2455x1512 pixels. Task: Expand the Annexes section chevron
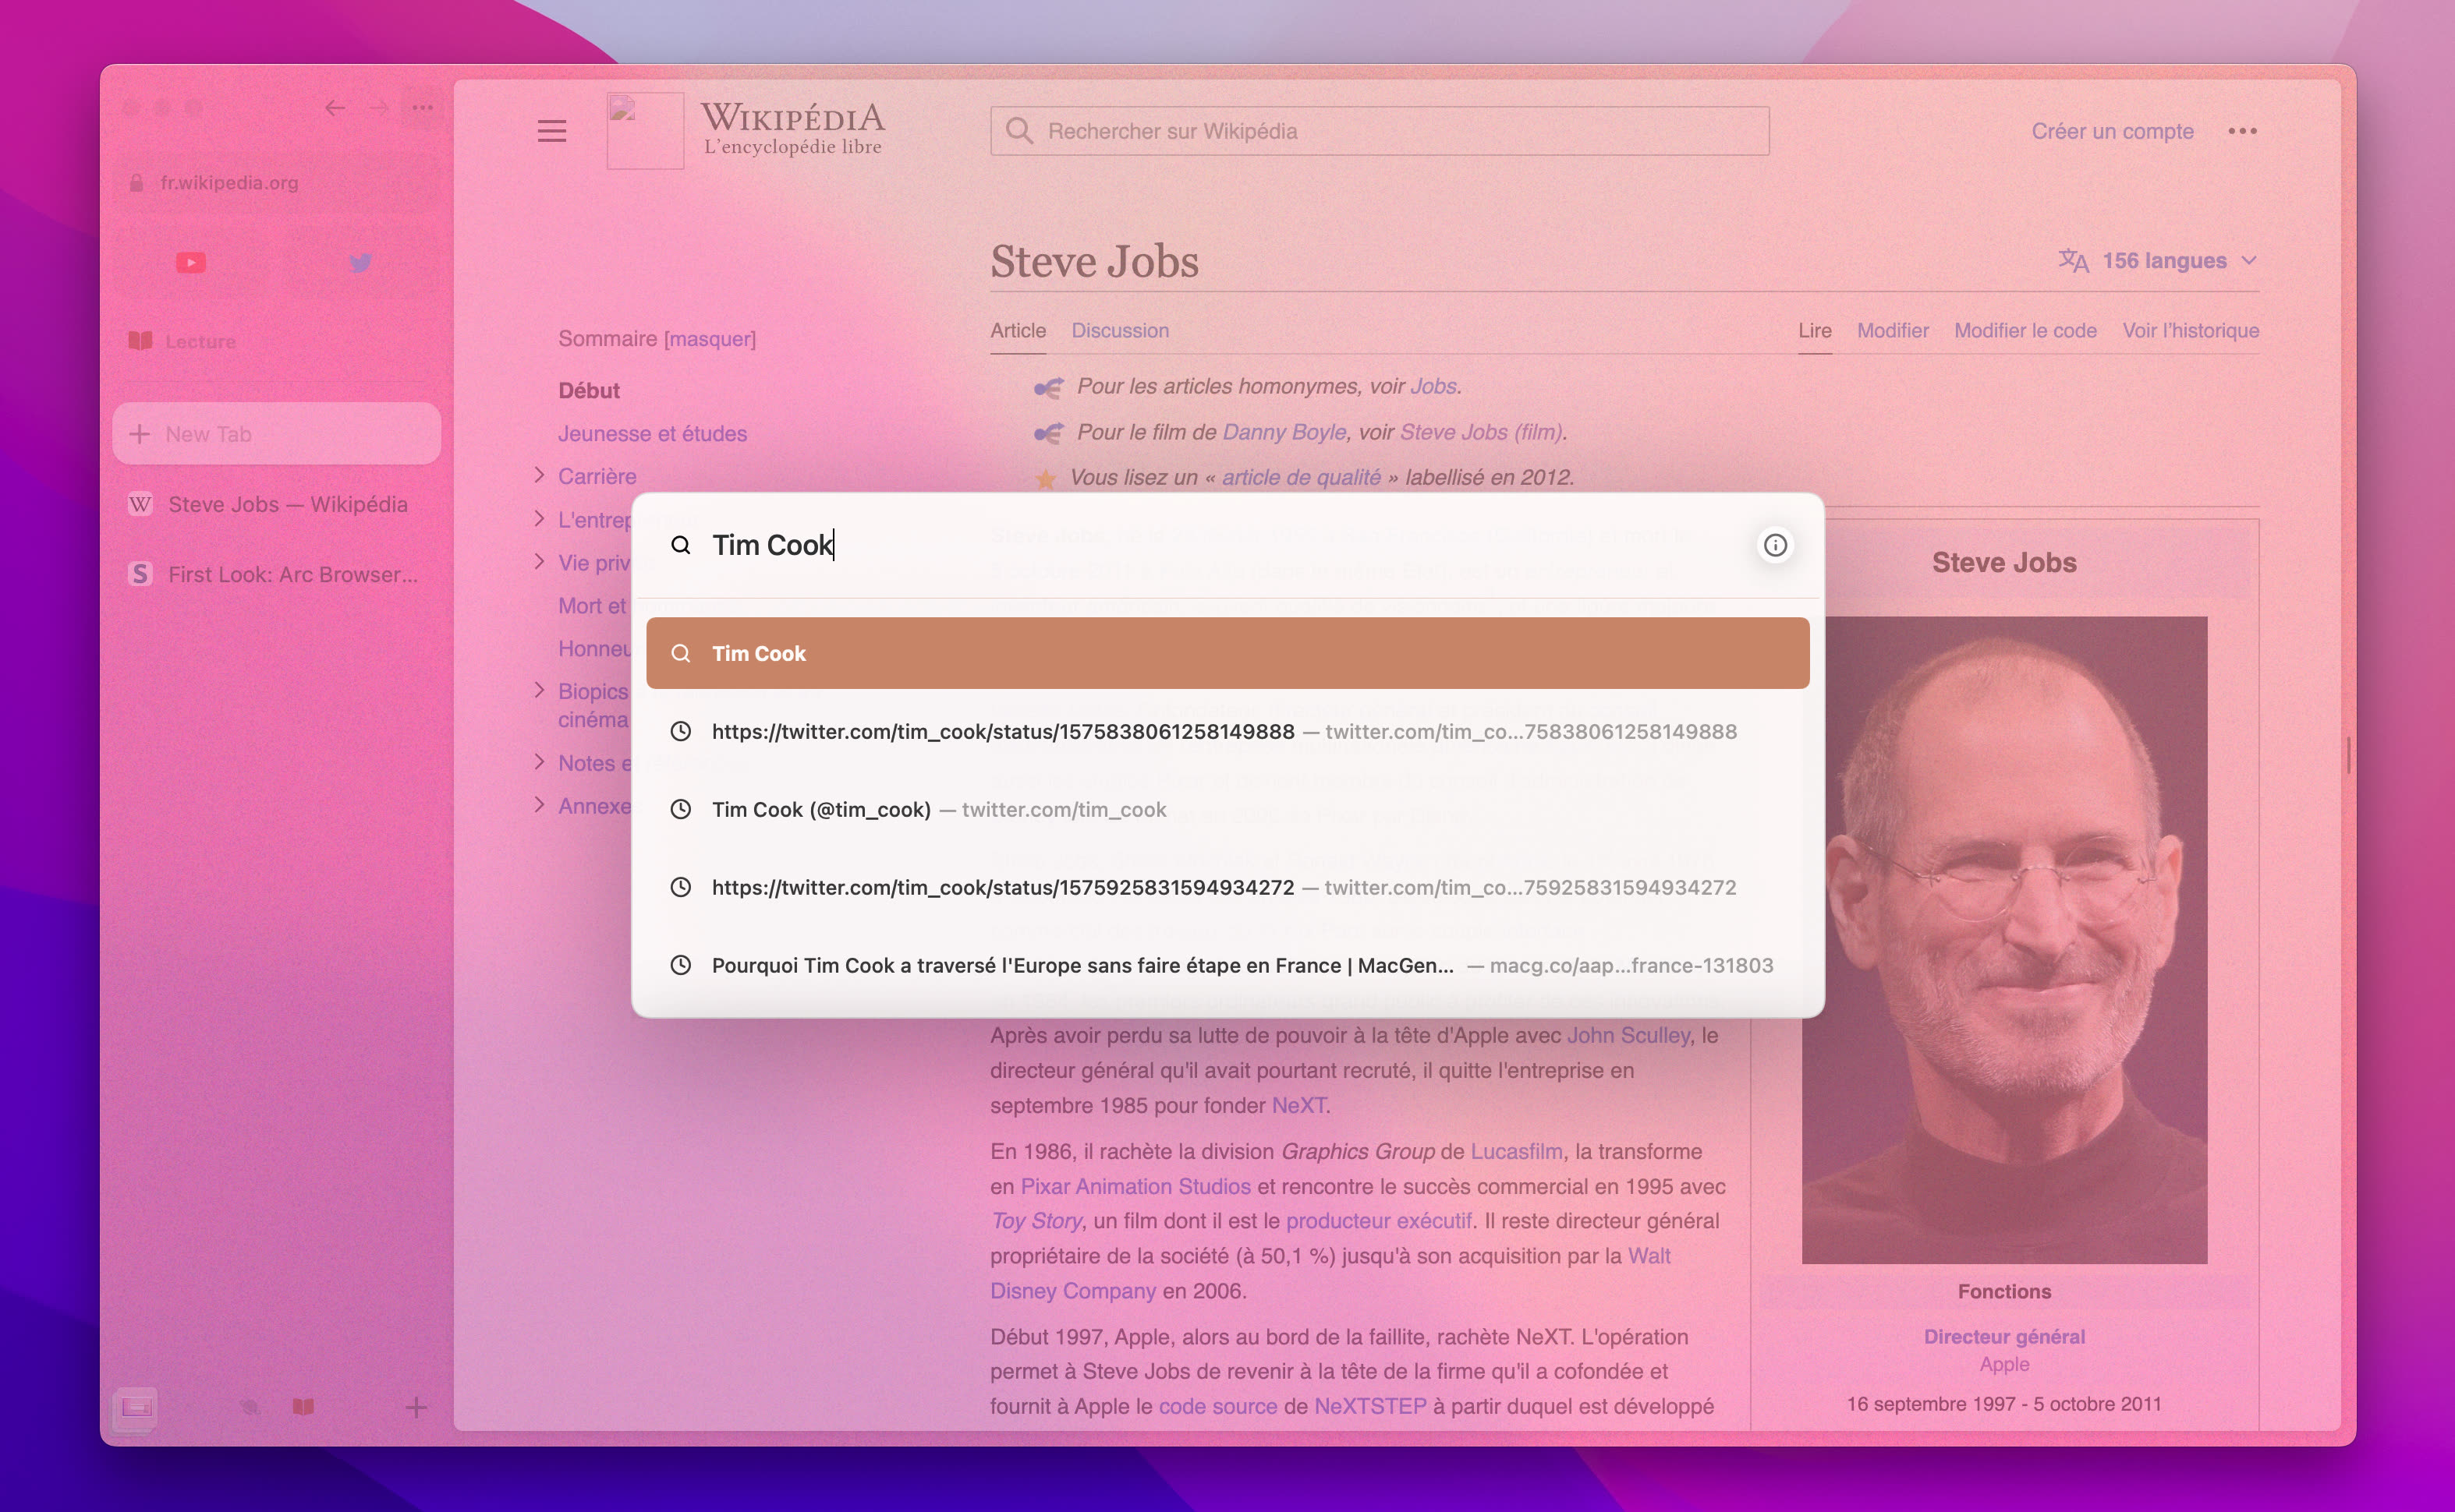click(539, 805)
